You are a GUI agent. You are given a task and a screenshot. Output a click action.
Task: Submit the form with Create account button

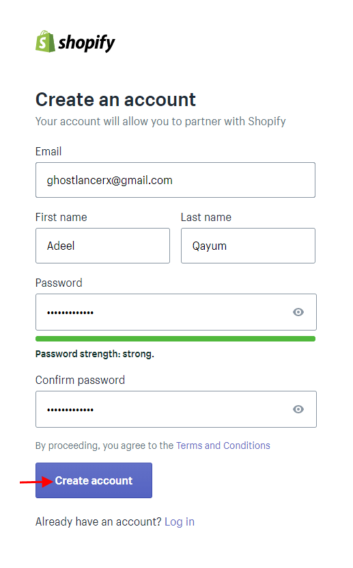(x=94, y=480)
